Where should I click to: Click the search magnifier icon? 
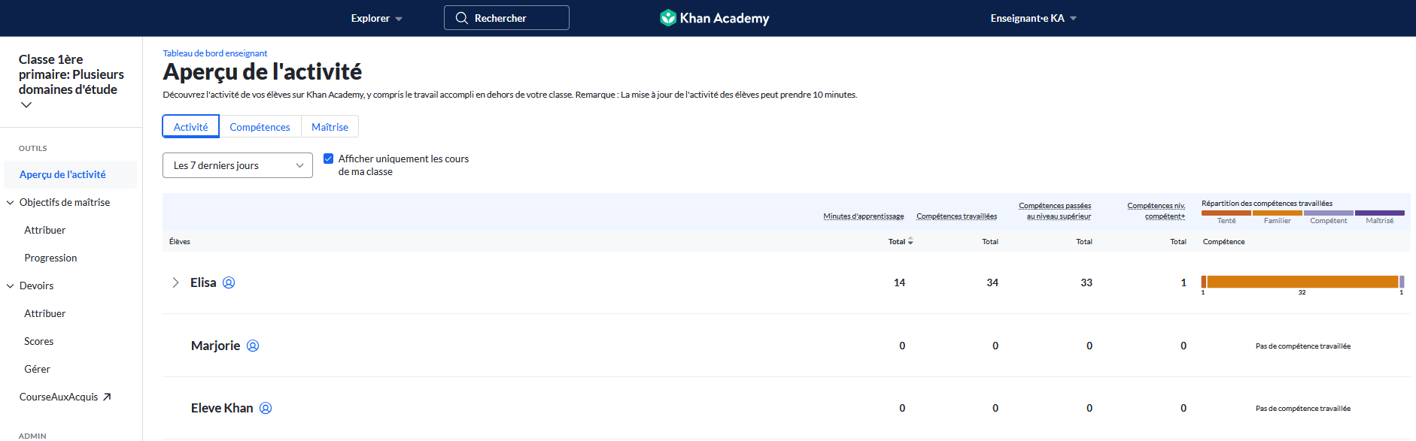click(461, 18)
